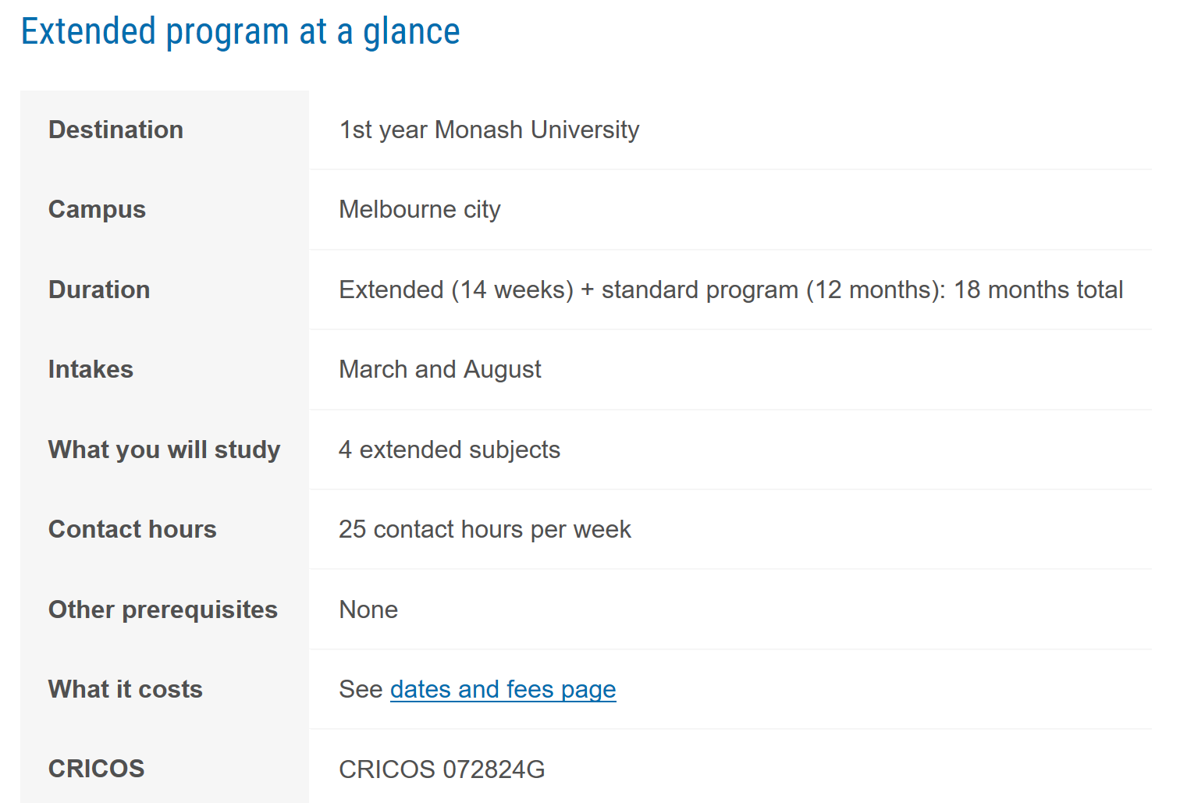
Task: Select the Destination row label
Action: click(116, 130)
